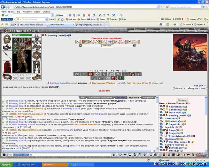
Task: Select the first gray technique icon in top row
Action: click(x=77, y=74)
